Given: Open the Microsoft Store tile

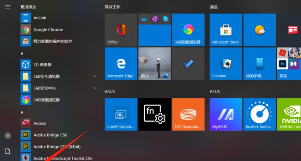Looking at the screenshot, I should click(226, 30).
